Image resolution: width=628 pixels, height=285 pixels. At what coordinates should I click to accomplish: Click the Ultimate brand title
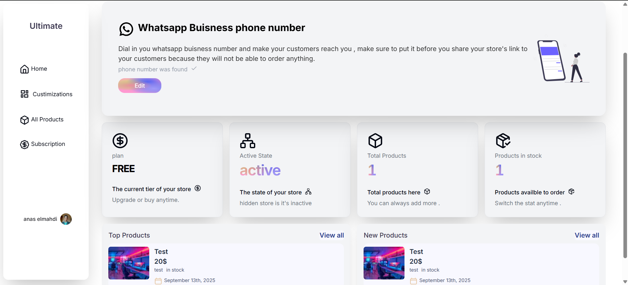coord(46,26)
